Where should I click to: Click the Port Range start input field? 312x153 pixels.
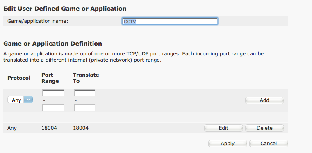pyautogui.click(x=53, y=93)
